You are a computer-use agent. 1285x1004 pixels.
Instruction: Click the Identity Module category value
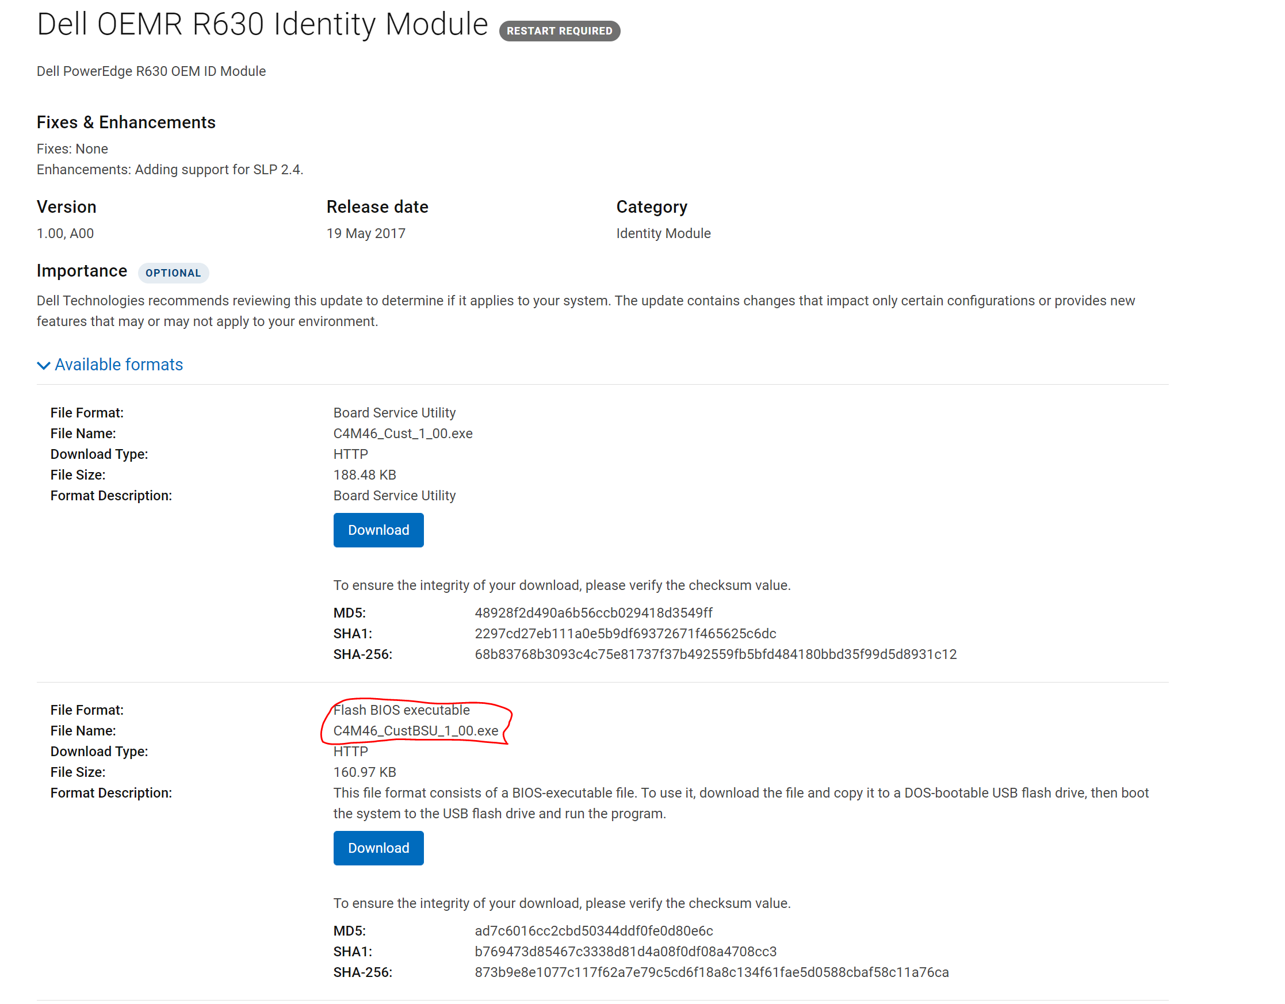(664, 233)
